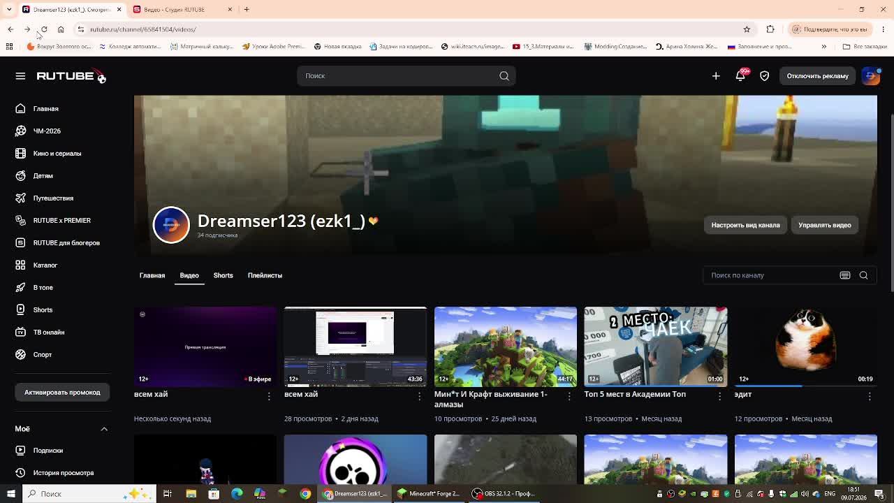Switch to the channel Shorts tab
Screen dimensions: 894x503
click(223, 275)
